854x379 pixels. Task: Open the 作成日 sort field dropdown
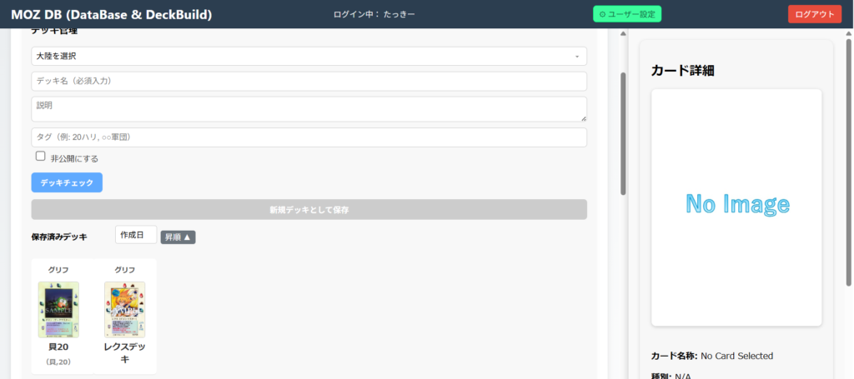[x=135, y=236]
